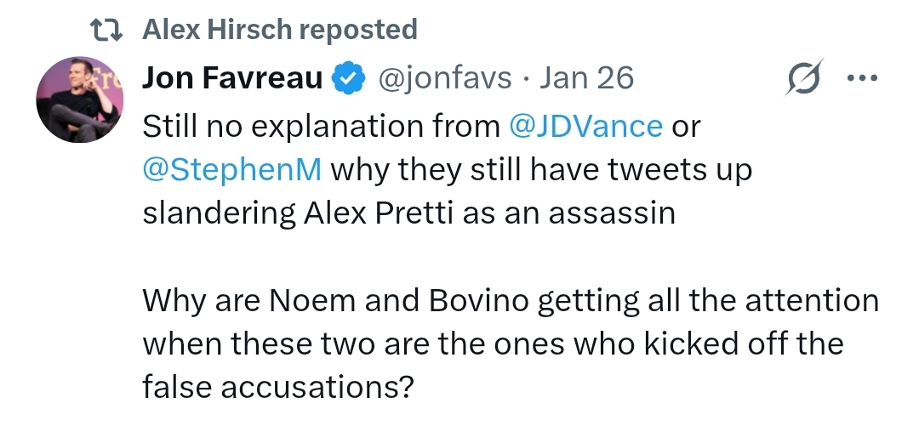
Task: Click the word "Bovino" in tweet
Action: tap(478, 301)
